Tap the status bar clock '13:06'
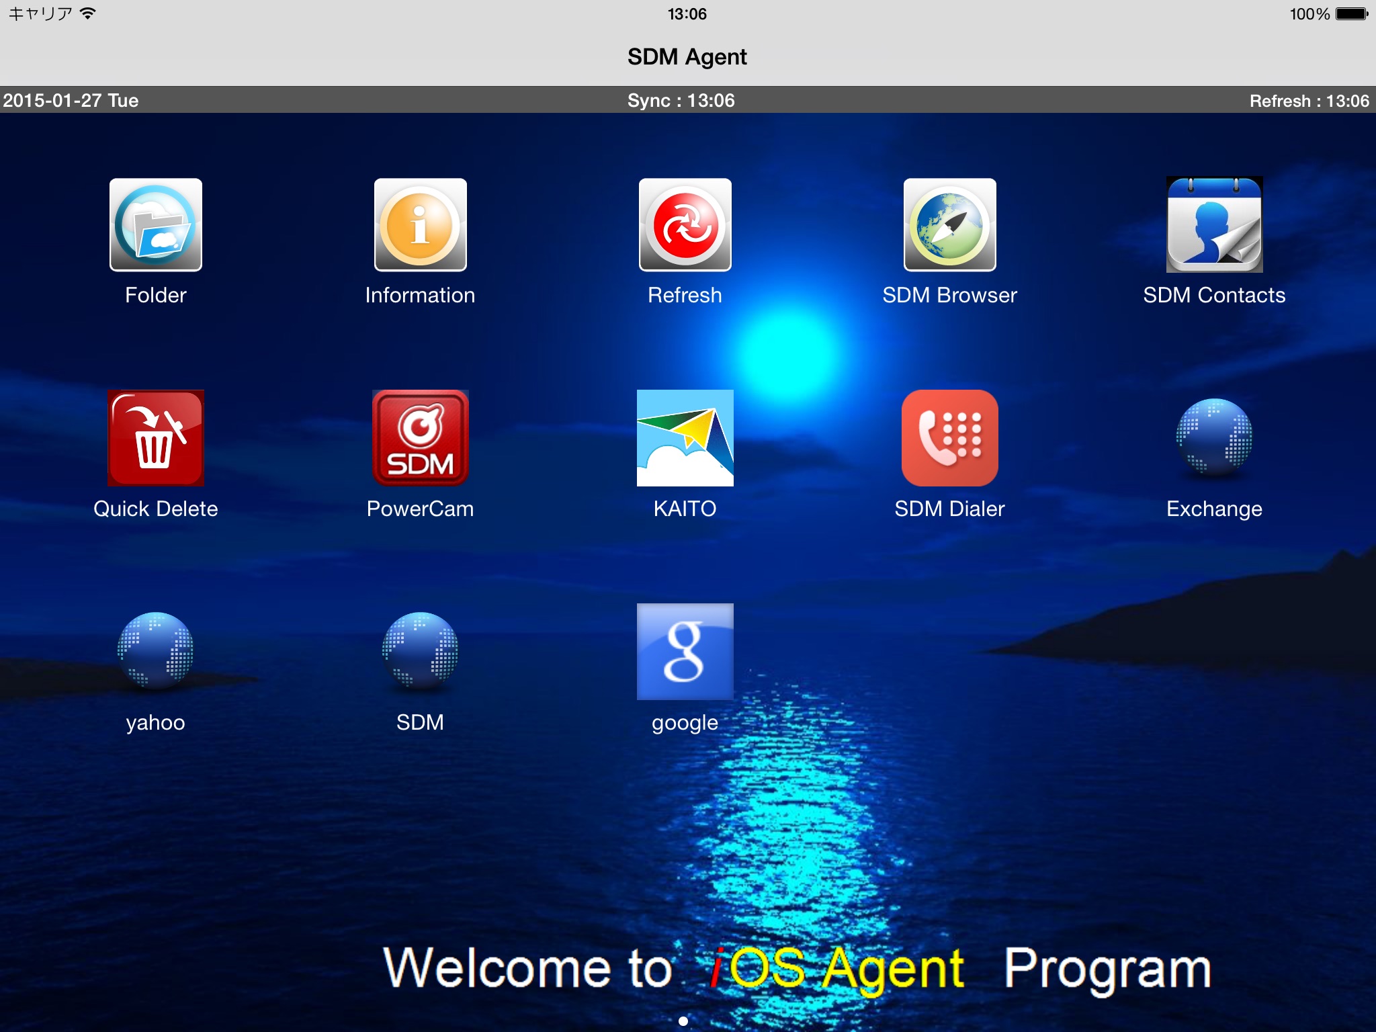This screenshot has height=1032, width=1376. pyautogui.click(x=687, y=14)
